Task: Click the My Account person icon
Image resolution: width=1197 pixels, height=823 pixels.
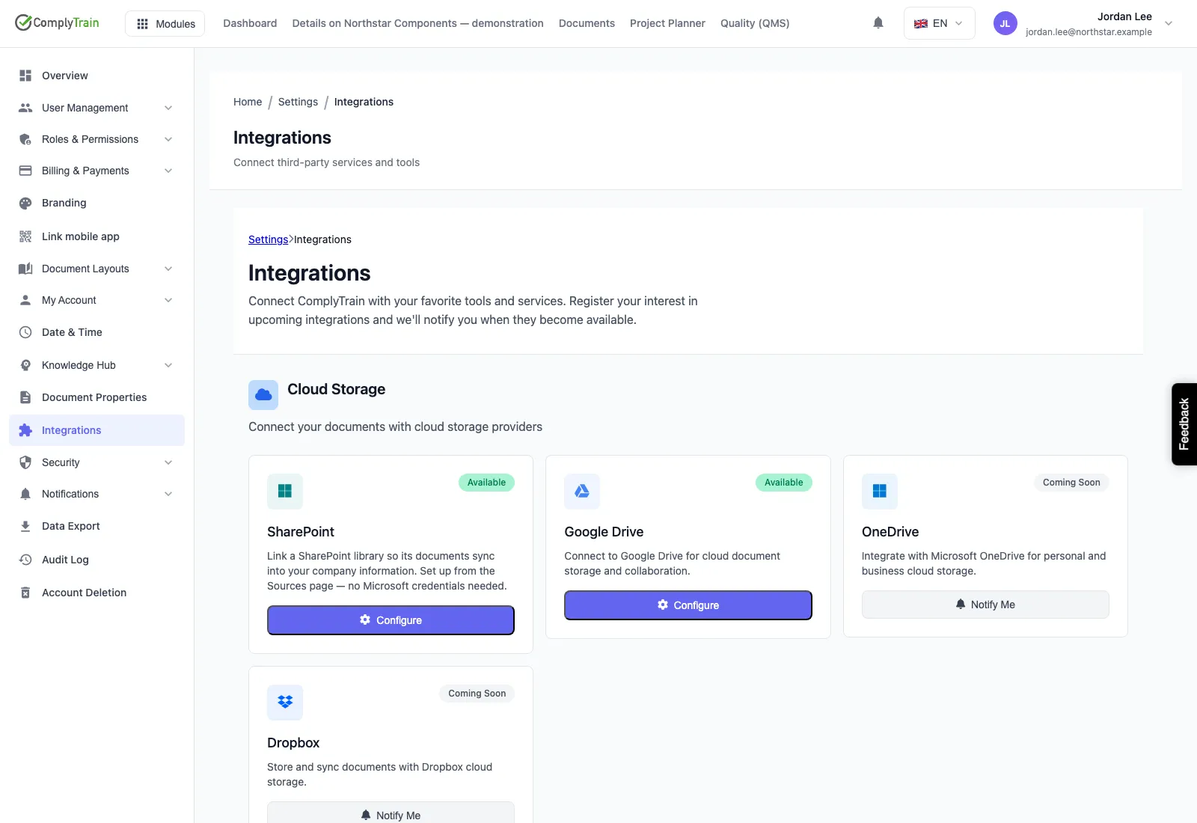Action: 25,300
